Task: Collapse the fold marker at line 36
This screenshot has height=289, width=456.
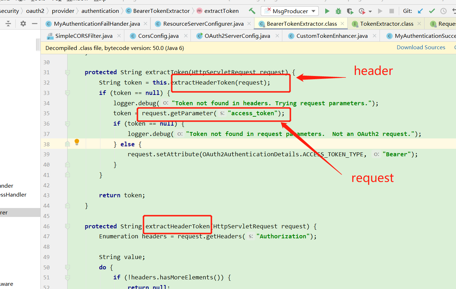Action: [68, 123]
